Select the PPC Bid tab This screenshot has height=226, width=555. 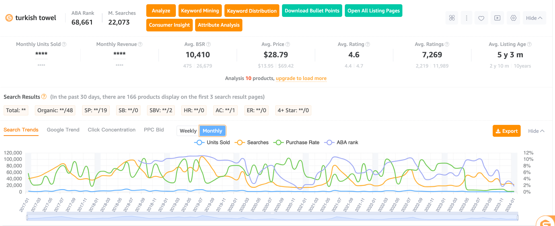click(x=154, y=130)
